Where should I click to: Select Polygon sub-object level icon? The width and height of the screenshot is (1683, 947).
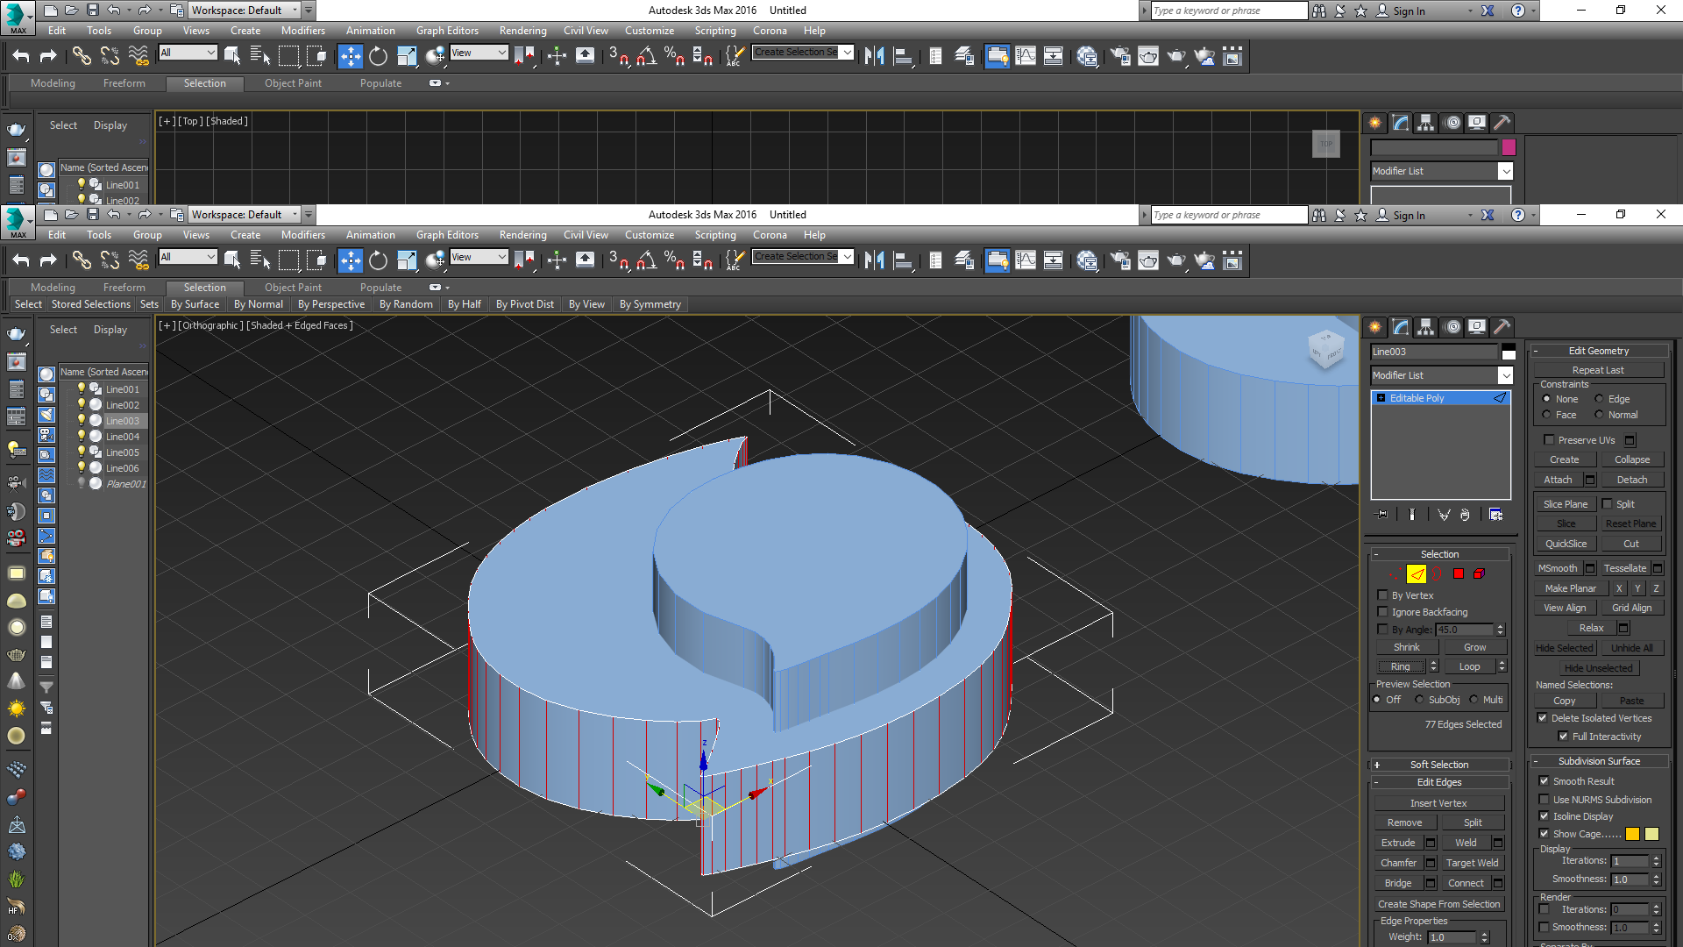click(x=1459, y=574)
